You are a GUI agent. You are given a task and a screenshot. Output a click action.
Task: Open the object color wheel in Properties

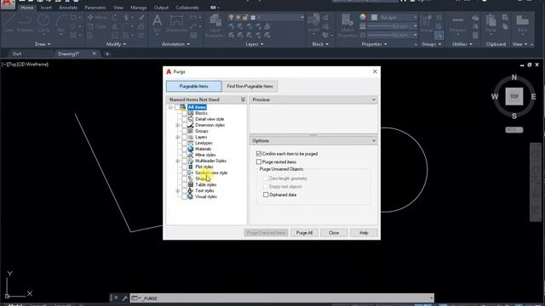[363, 17]
